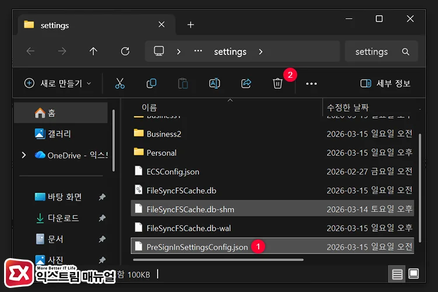
Task: Unpin 바탕 화면 using pin icon
Action: point(102,197)
